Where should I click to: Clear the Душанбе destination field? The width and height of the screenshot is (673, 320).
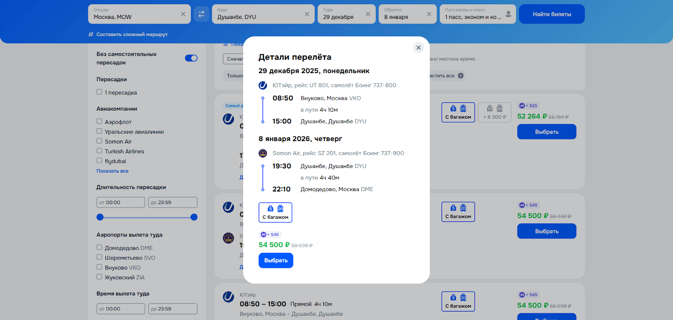pos(307,14)
